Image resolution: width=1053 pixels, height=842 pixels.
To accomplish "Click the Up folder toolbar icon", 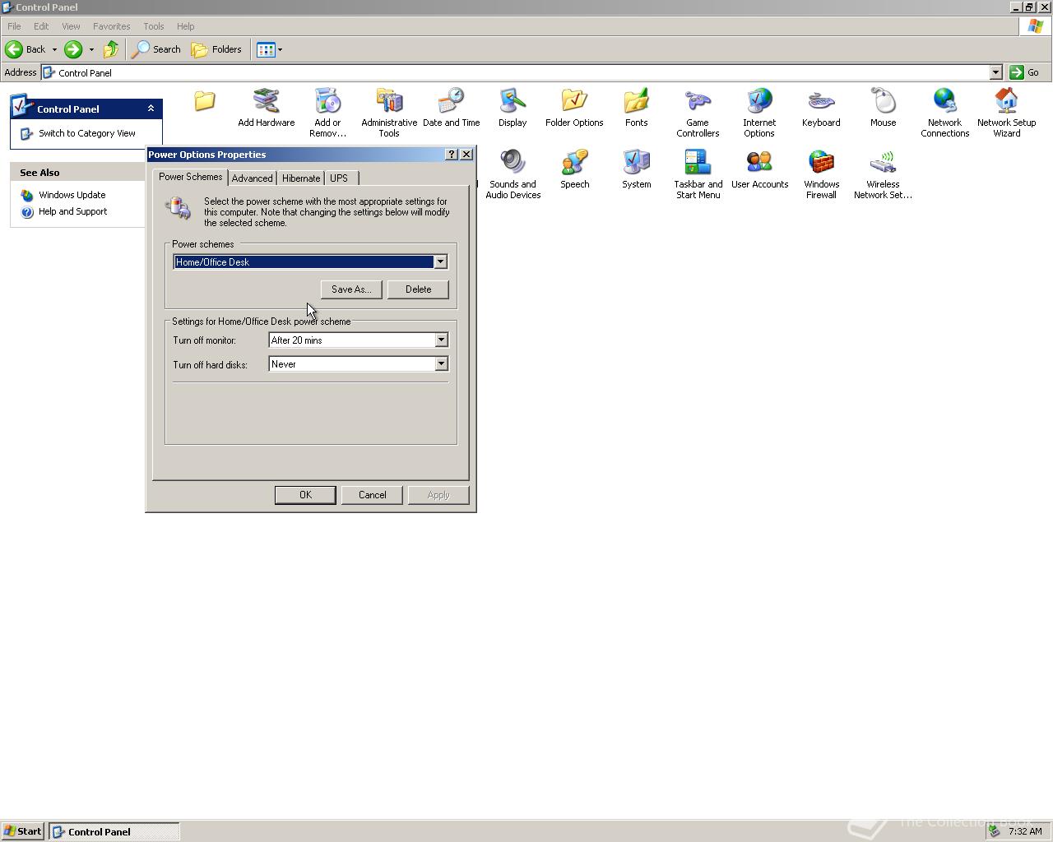I will pyautogui.click(x=110, y=49).
